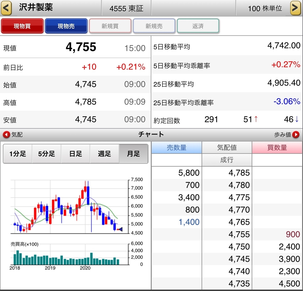Switch chart to 週足 weekly candles
The width and height of the screenshot is (303, 291).
point(104,154)
